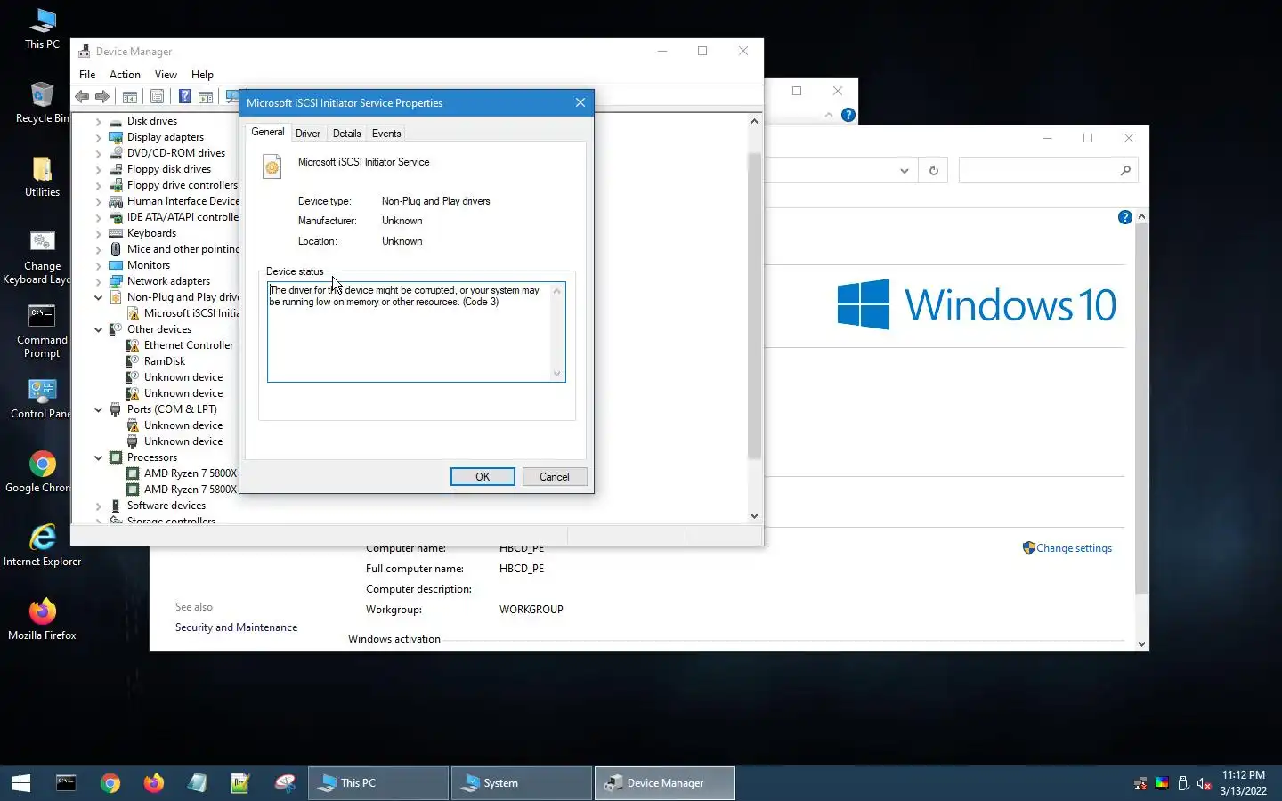1282x801 pixels.
Task: Toggle the ribbon chevron in This PC window
Action: tap(829, 115)
